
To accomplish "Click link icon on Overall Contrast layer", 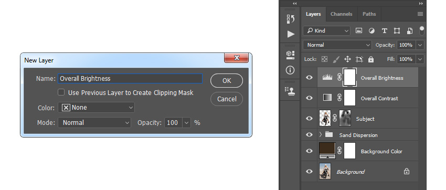I will pyautogui.click(x=339, y=98).
